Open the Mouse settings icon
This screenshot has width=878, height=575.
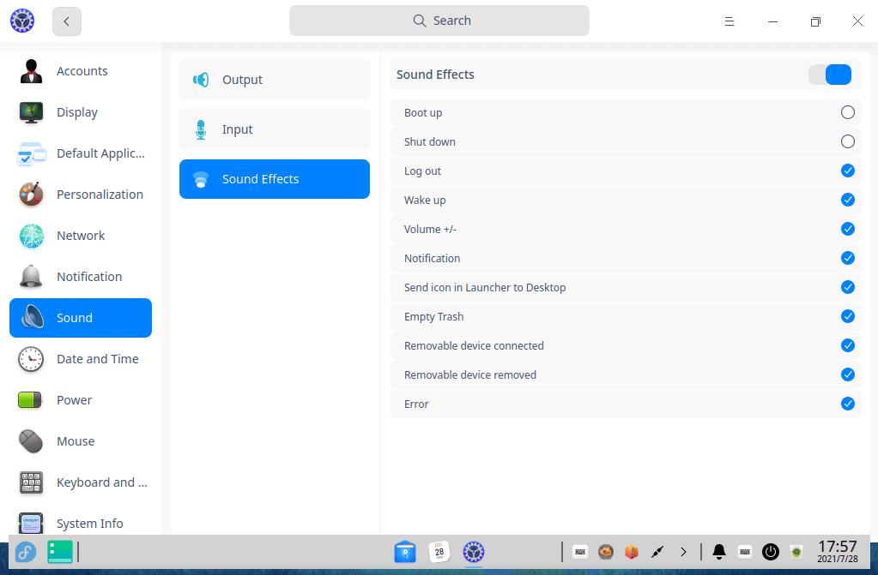point(31,441)
